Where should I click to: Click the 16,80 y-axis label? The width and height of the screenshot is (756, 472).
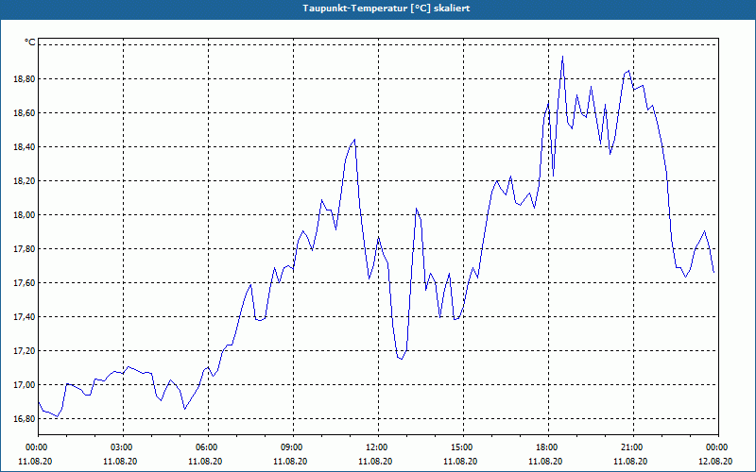tap(25, 418)
